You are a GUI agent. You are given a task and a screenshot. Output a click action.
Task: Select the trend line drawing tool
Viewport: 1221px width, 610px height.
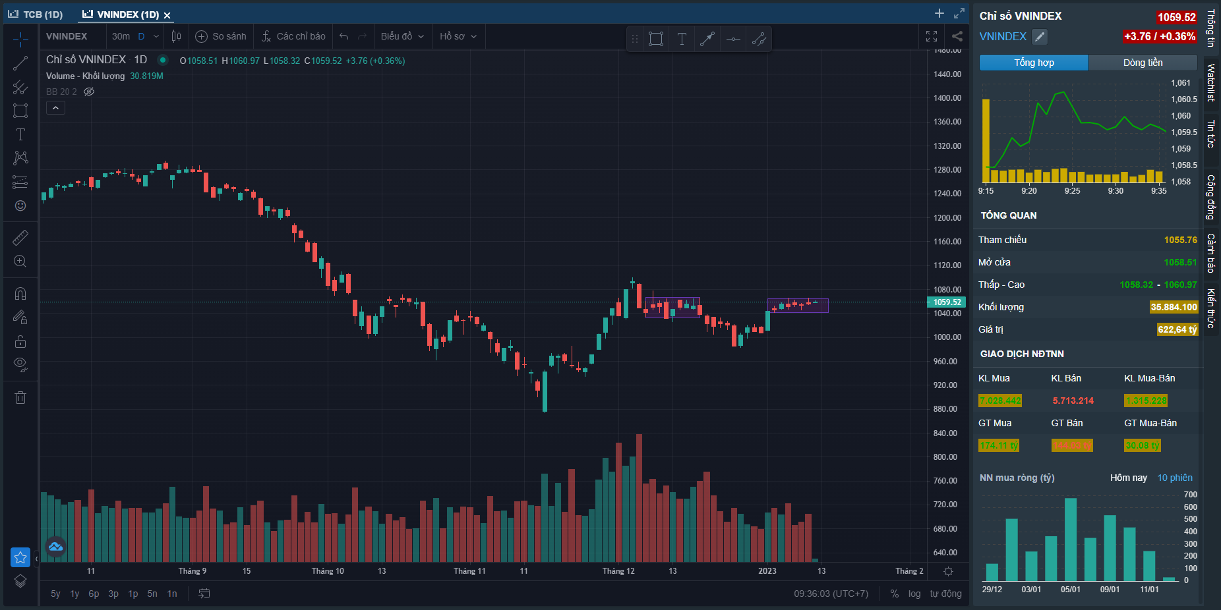[x=20, y=63]
